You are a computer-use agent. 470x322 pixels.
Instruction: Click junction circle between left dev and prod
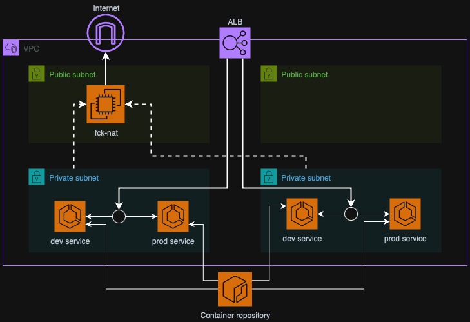click(x=119, y=217)
